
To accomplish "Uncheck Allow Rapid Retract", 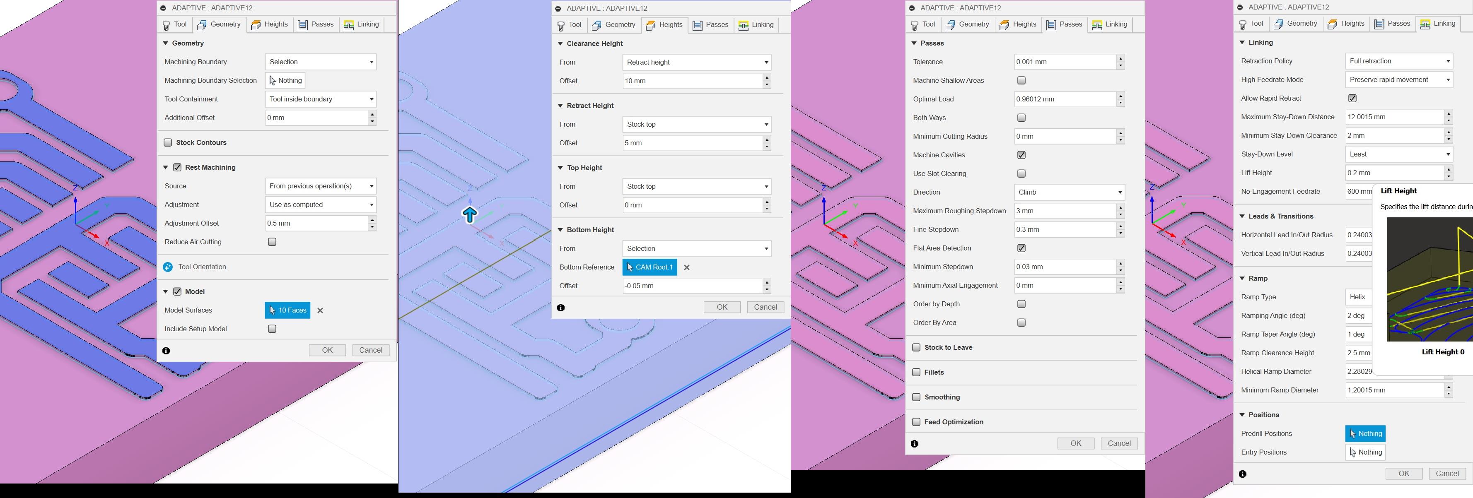I will coord(1352,99).
